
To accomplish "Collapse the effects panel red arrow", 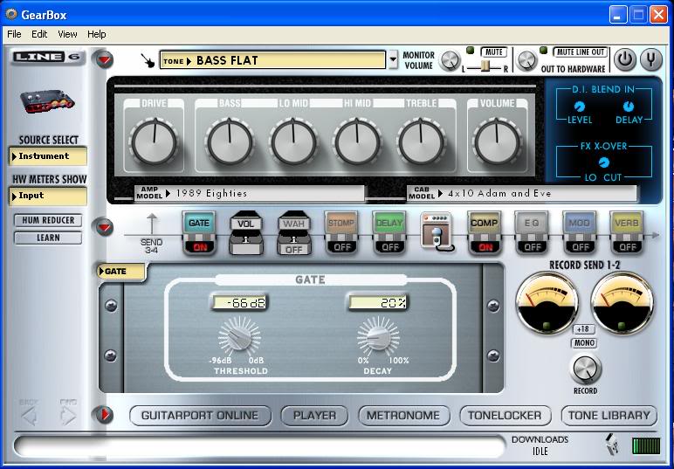I will (104, 227).
